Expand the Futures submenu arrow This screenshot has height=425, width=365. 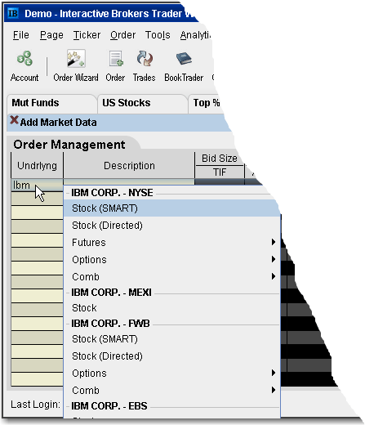click(274, 242)
